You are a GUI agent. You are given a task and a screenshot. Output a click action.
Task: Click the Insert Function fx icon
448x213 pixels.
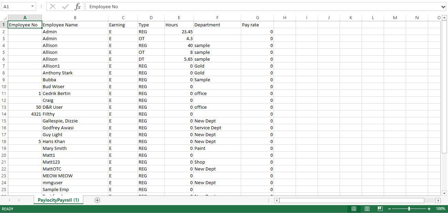(78, 7)
